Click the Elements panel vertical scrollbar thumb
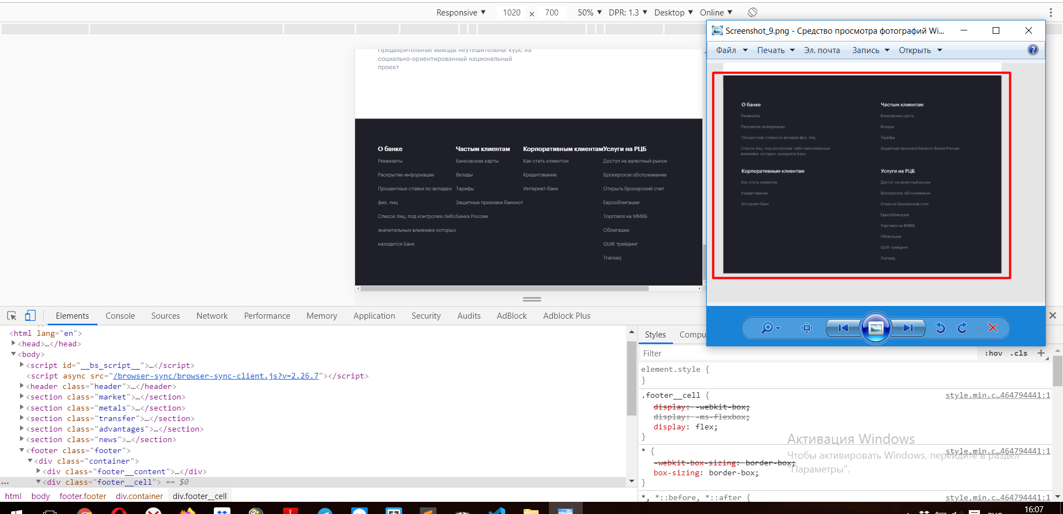 631,378
